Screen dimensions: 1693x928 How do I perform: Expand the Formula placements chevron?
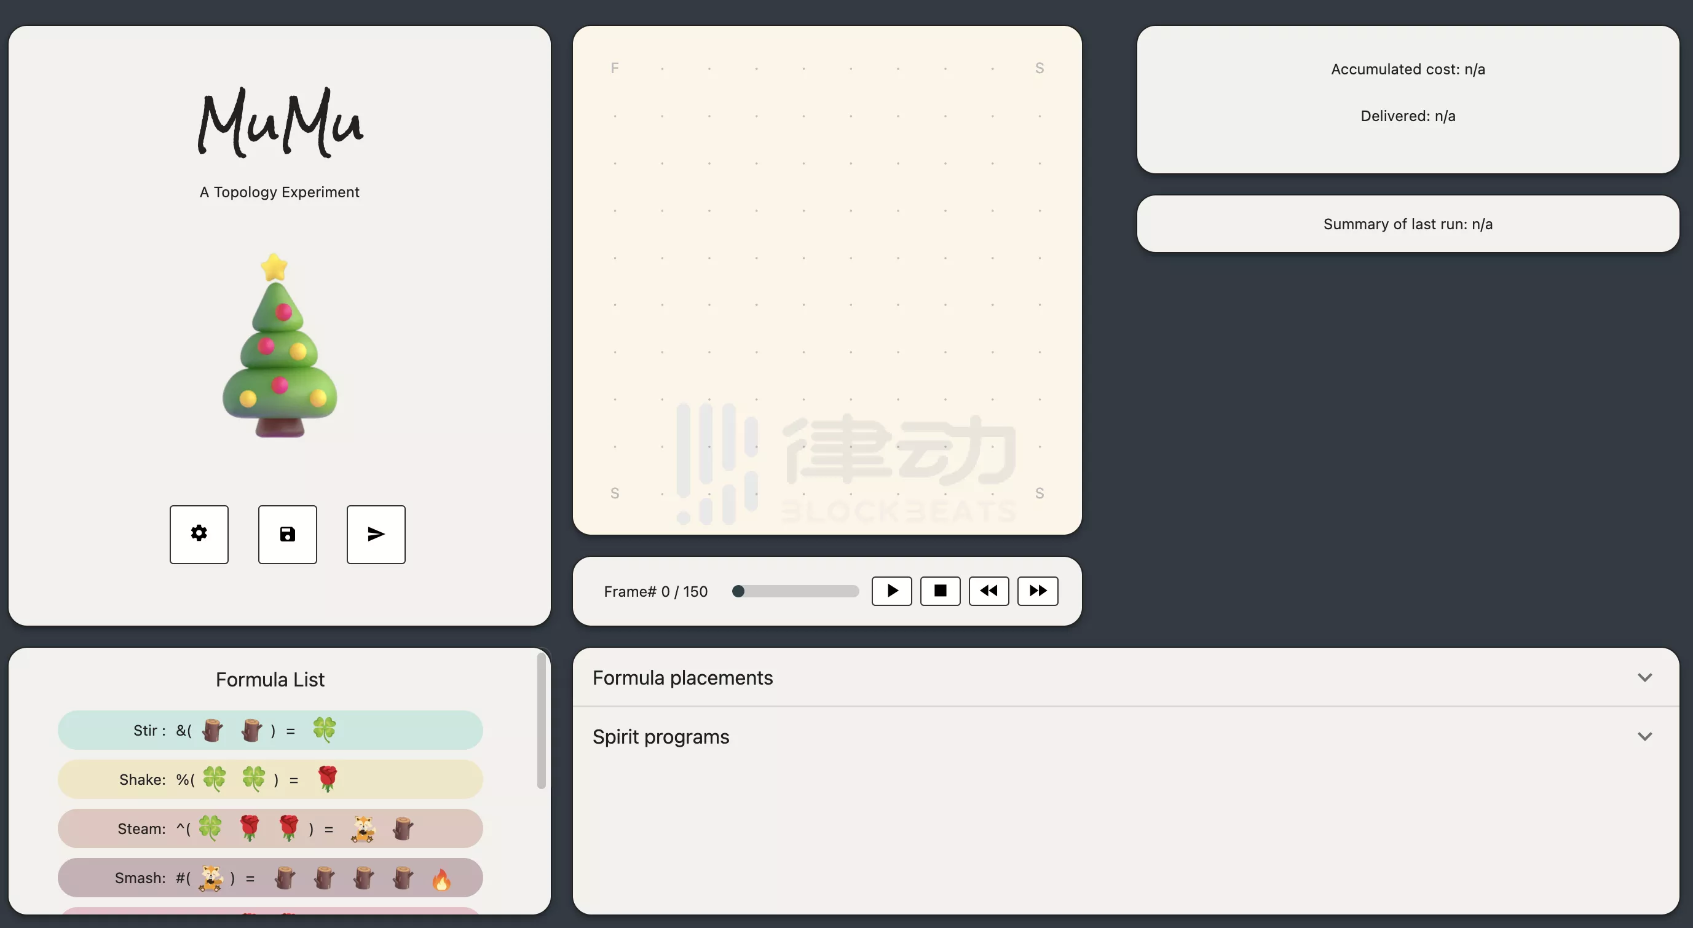click(1644, 677)
